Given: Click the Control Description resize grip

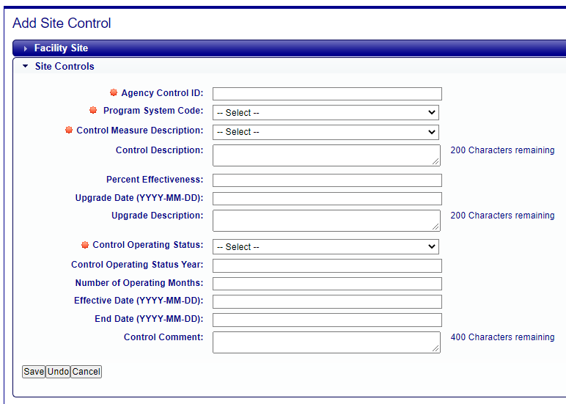Looking at the screenshot, I should [435, 162].
